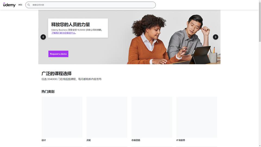Click the 热门类别 heading

(48, 91)
